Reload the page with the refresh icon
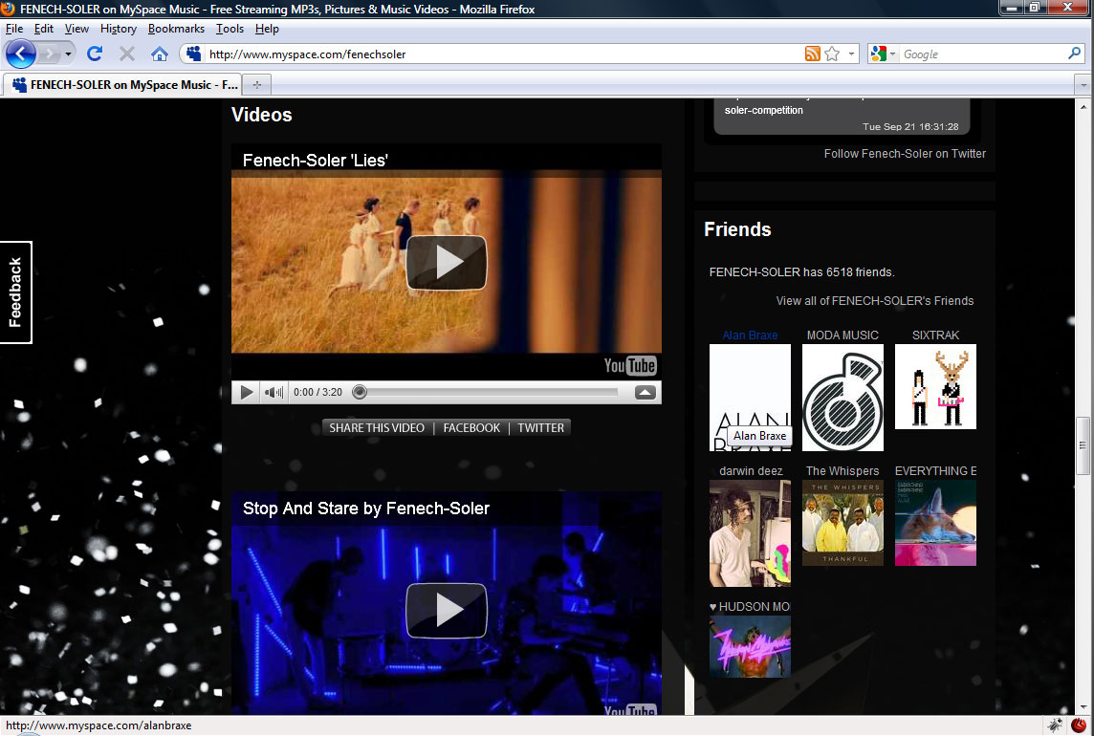The width and height of the screenshot is (1094, 736). tap(95, 54)
